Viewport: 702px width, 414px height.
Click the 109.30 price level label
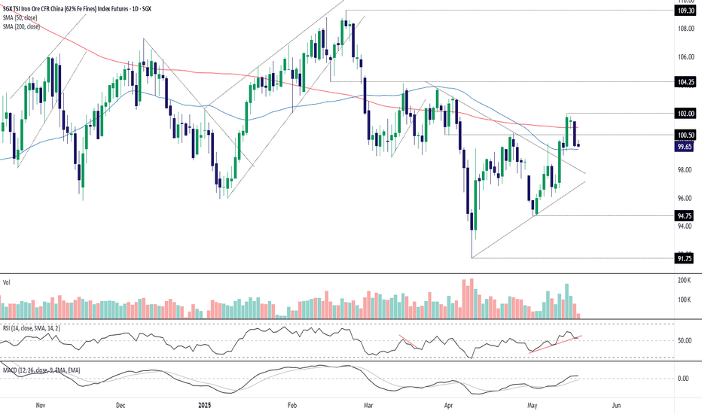pos(685,11)
